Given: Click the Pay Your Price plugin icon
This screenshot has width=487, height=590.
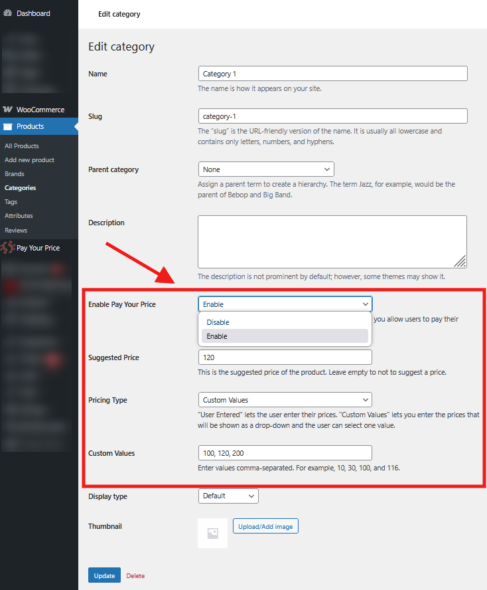Looking at the screenshot, I should (7, 248).
